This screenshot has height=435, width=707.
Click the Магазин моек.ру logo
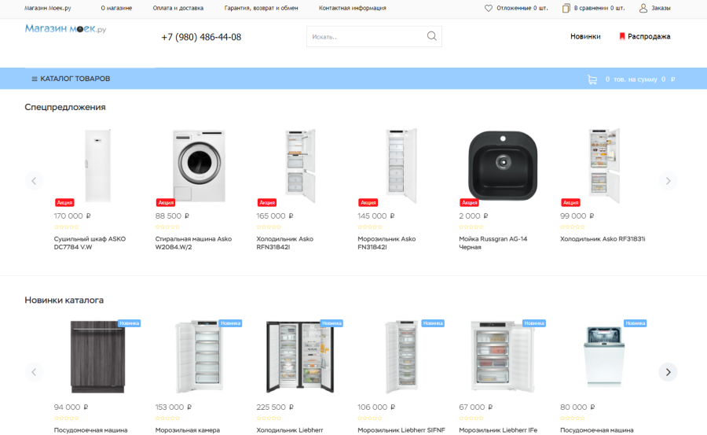pos(65,29)
